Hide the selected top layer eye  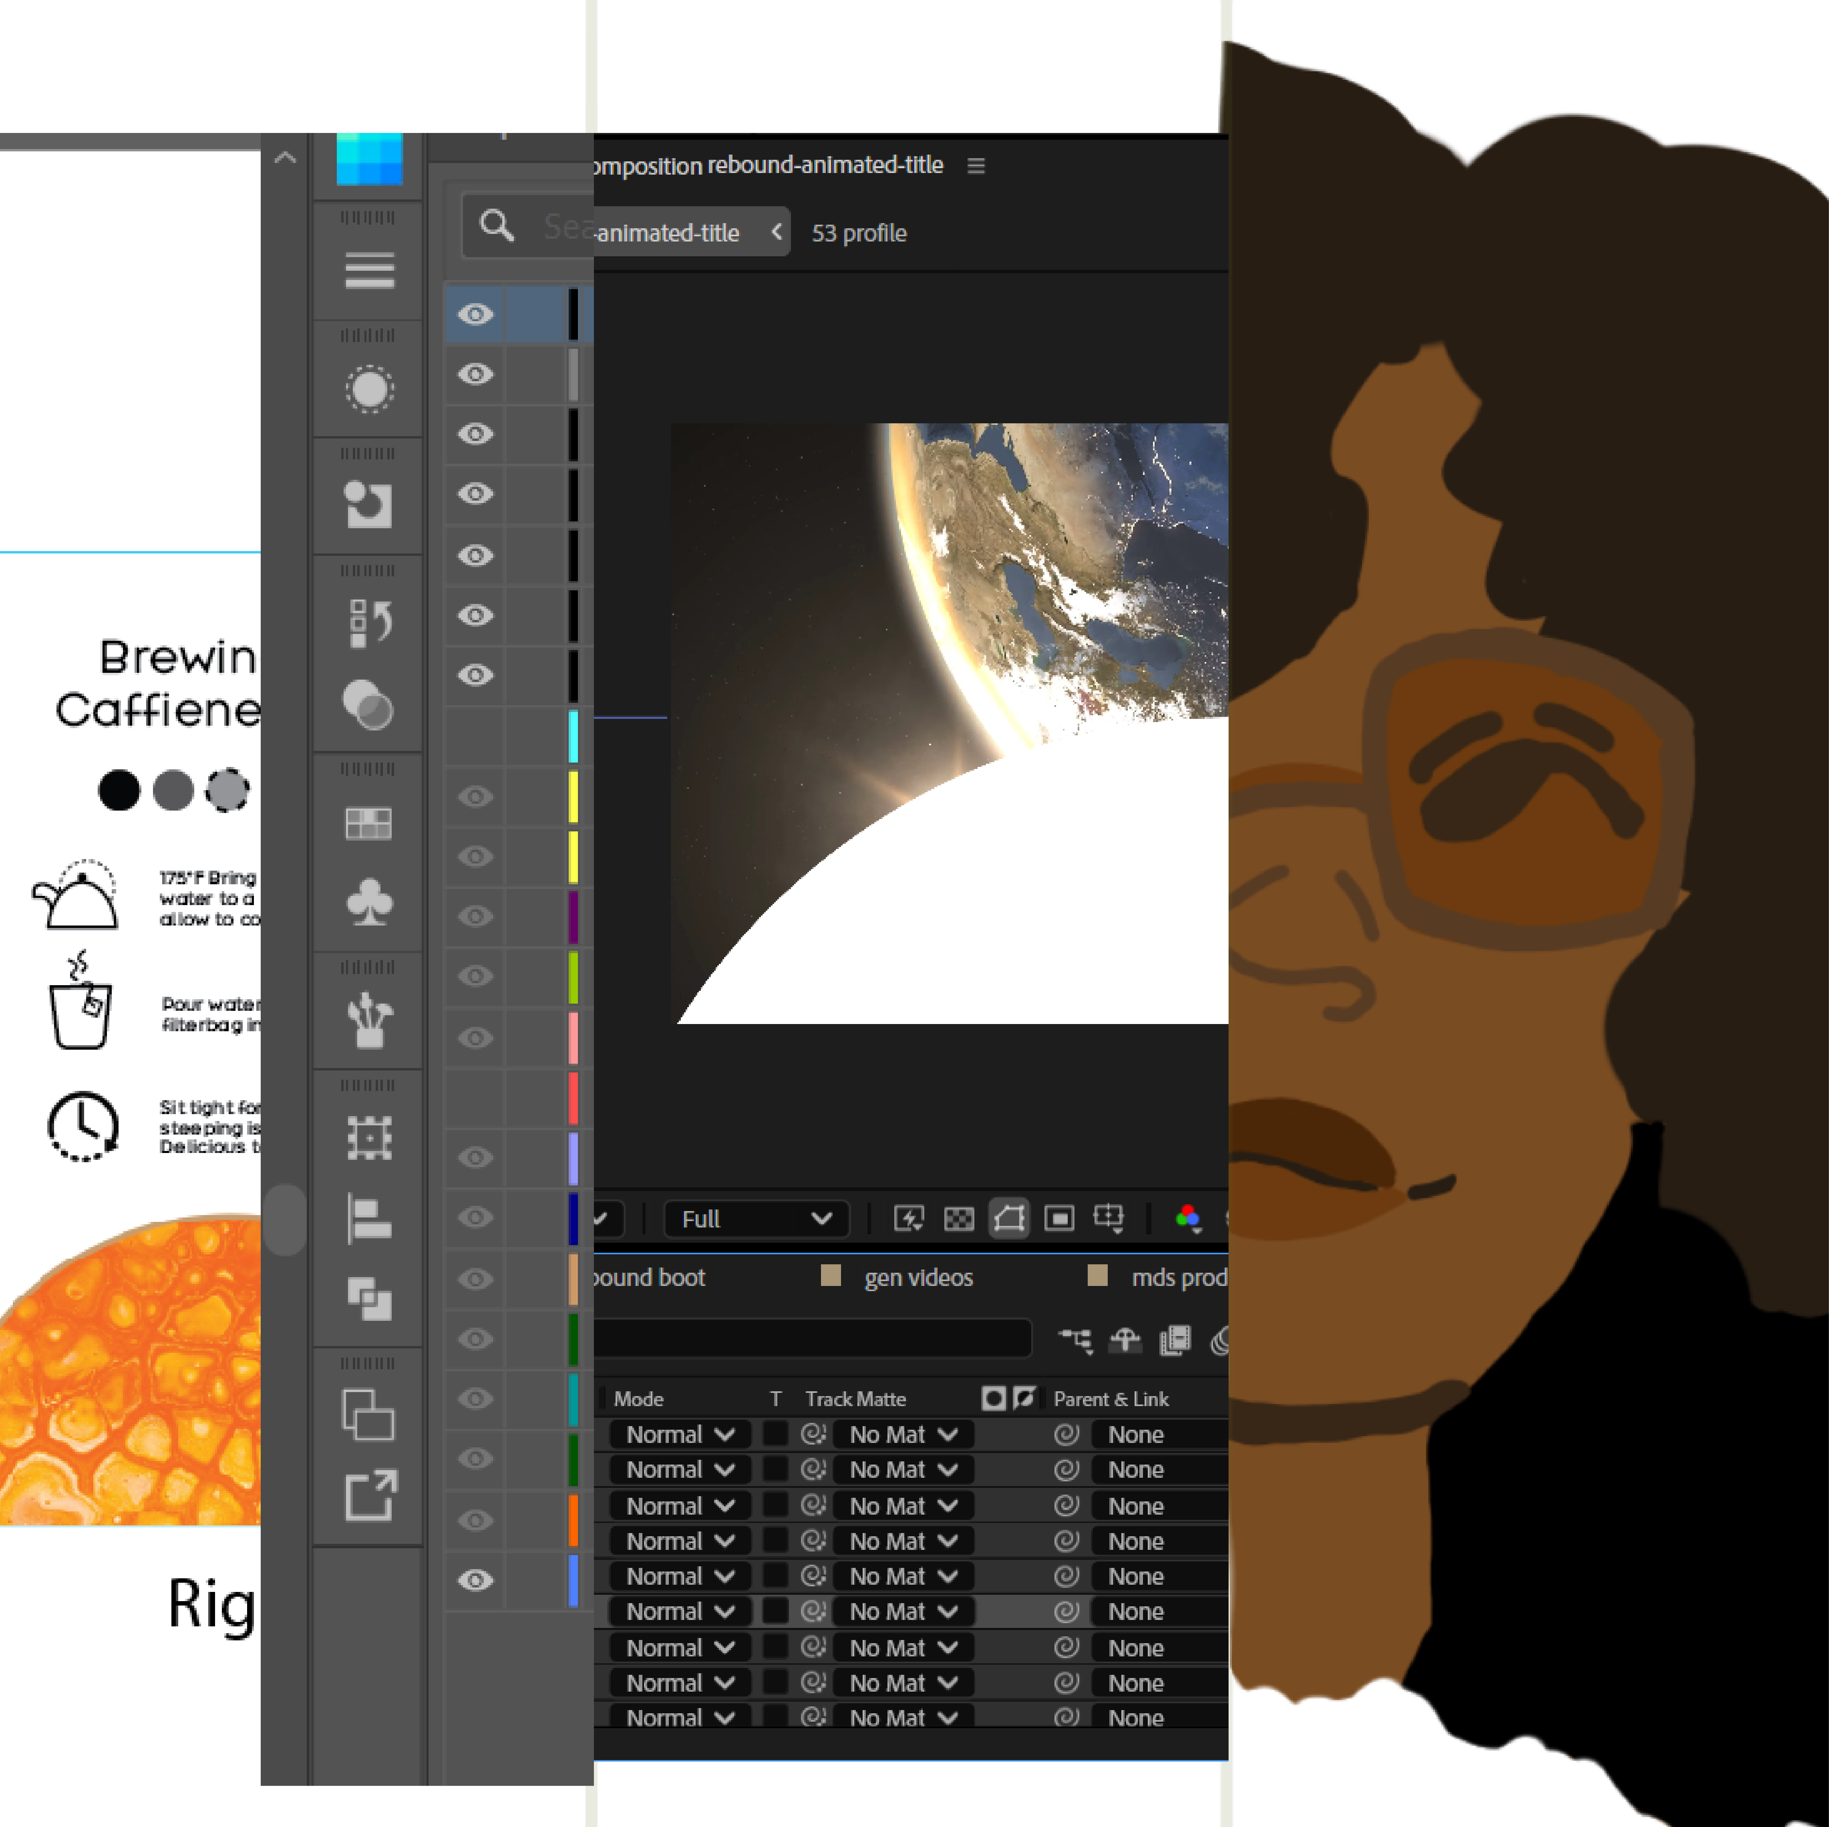click(475, 314)
